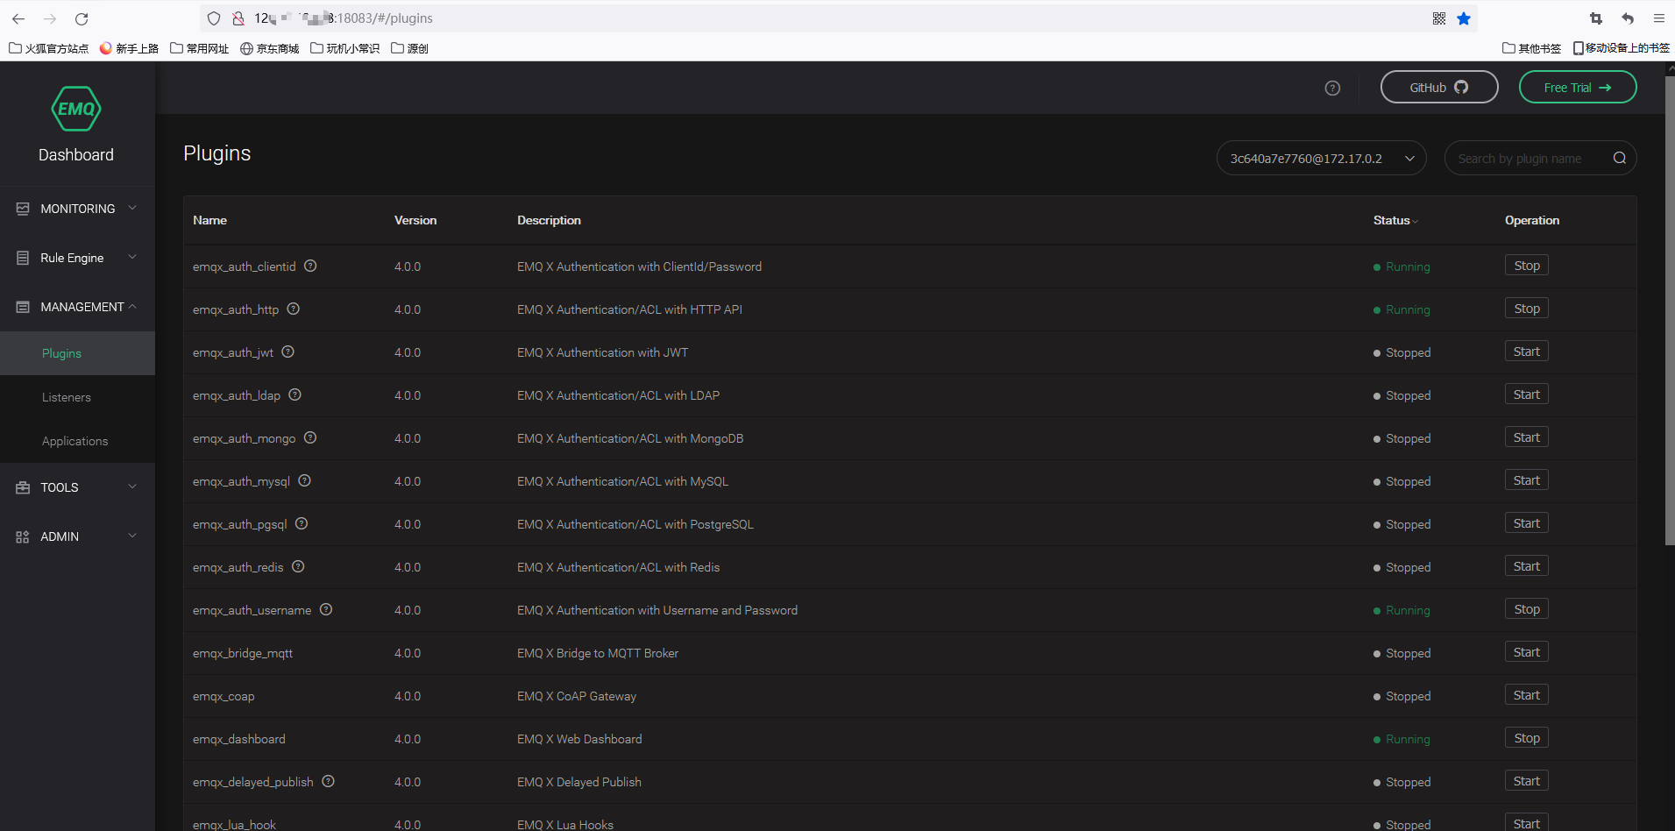Click the EMQ logo icon
This screenshot has width=1675, height=831.
76,109
